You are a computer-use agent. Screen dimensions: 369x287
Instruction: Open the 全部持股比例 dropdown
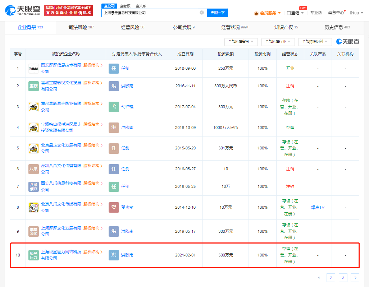tap(315, 42)
